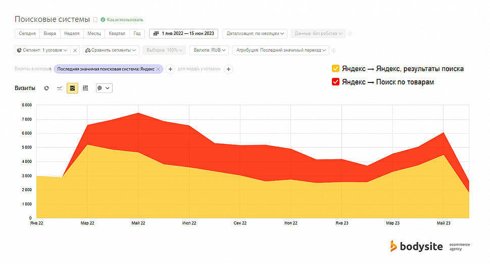The width and height of the screenshot is (490, 264).
Task: Expand the Сегмент: 1 условие dropdown
Action: tap(42, 50)
